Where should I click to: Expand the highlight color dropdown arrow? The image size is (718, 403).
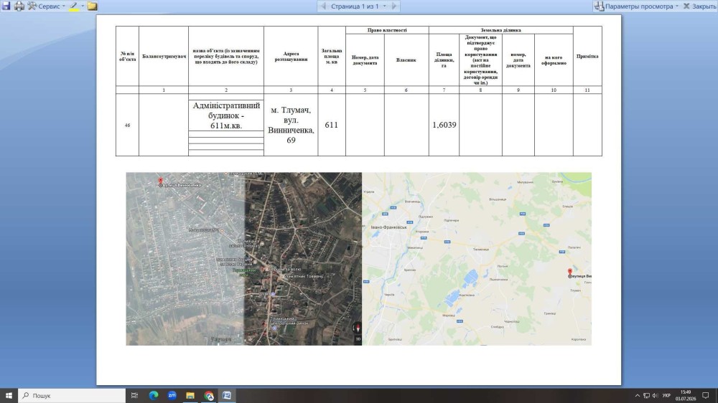click(x=83, y=6)
